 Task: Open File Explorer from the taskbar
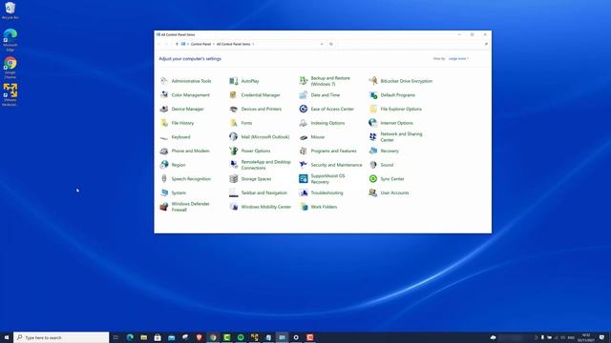pos(144,337)
